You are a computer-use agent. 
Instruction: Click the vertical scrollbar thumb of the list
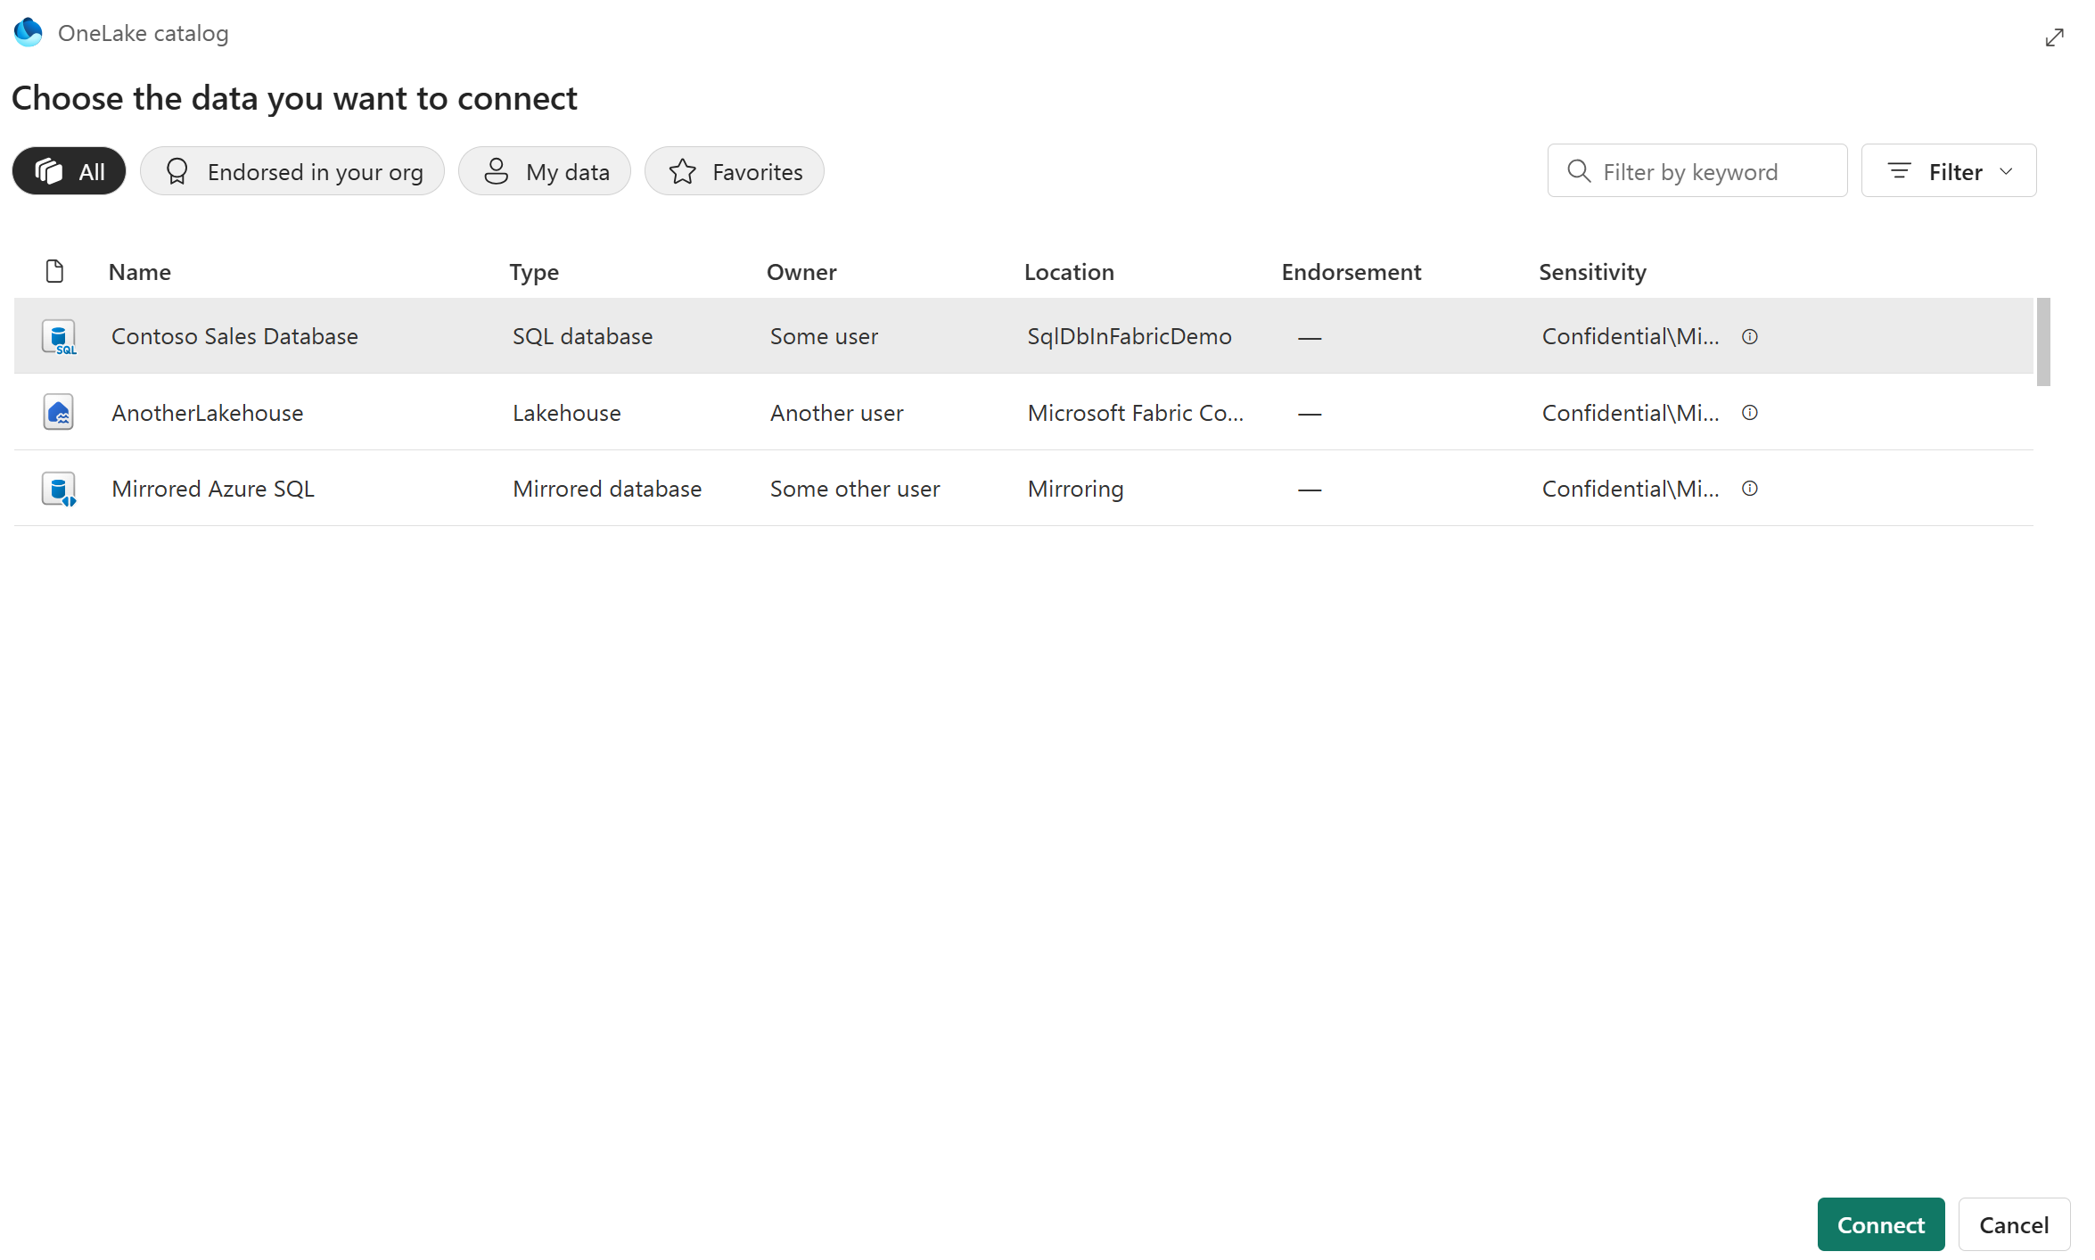tap(2043, 342)
